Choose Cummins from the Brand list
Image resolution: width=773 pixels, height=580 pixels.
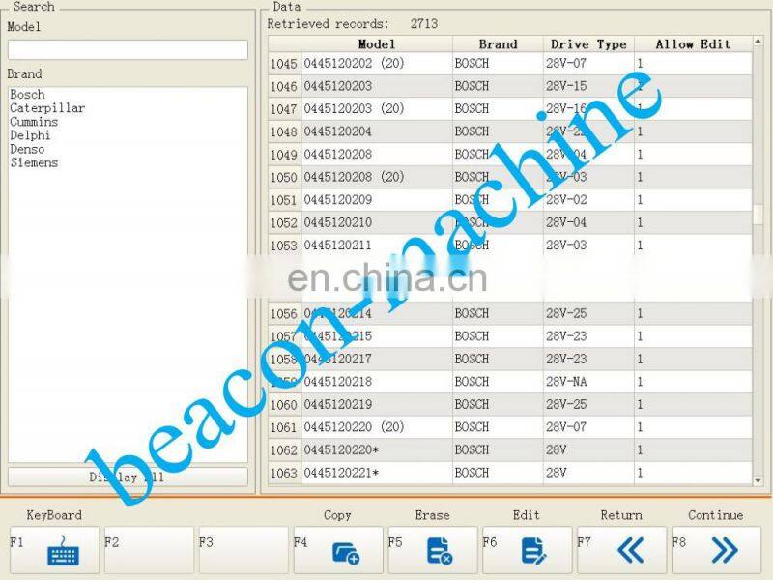pyautogui.click(x=34, y=122)
